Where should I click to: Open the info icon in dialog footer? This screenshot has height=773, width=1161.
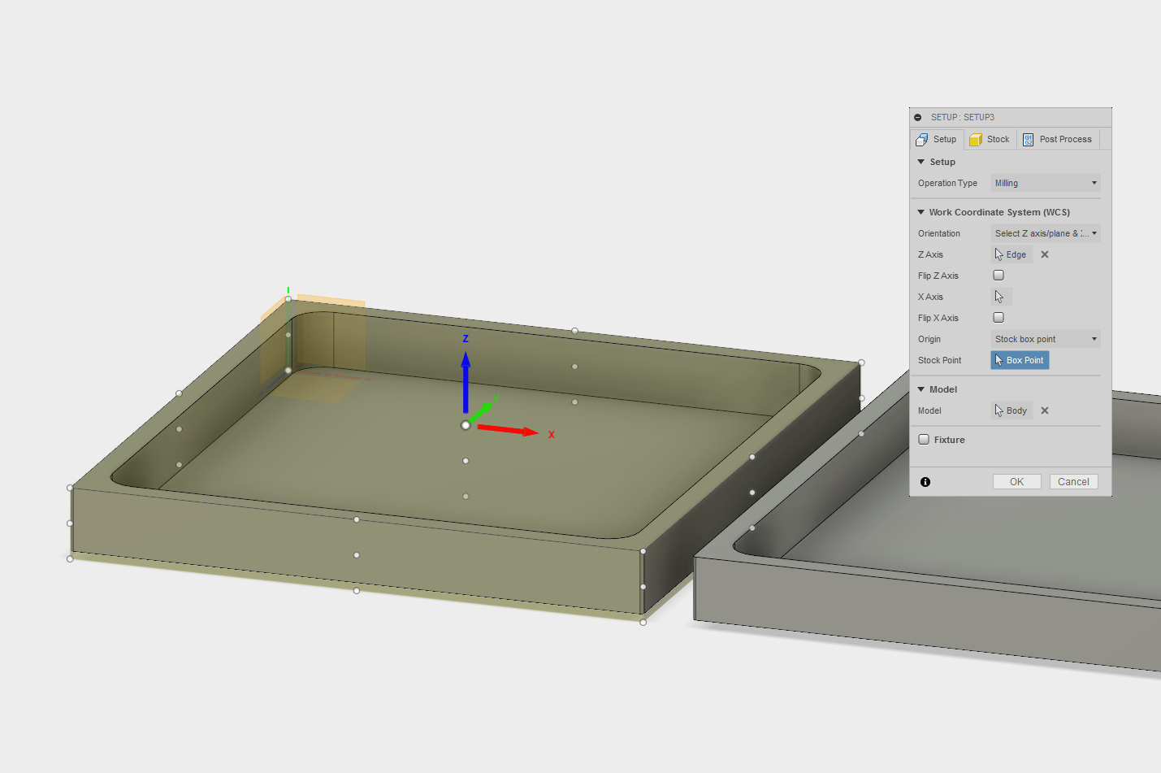[x=925, y=482]
